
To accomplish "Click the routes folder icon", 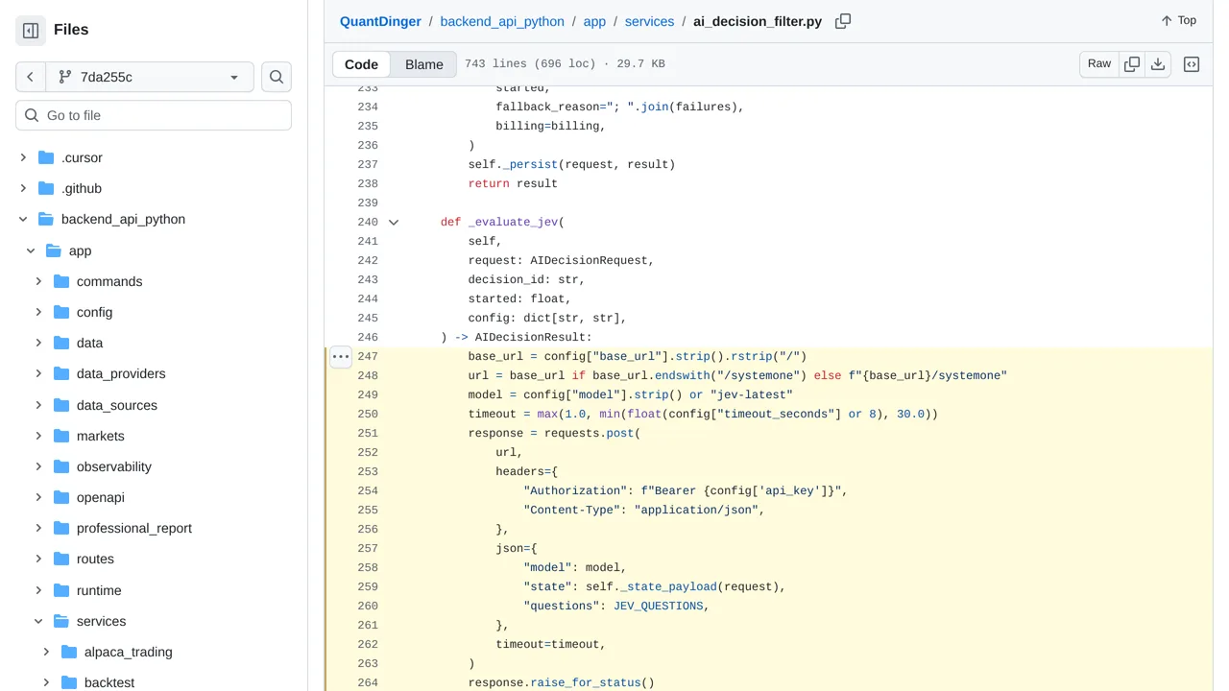I will point(61,559).
